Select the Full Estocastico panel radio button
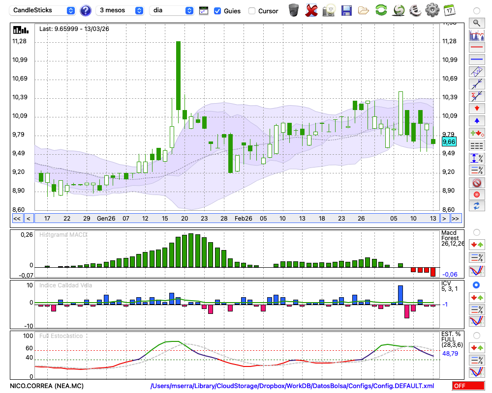Image resolution: width=492 pixels, height=393 pixels. (476, 335)
